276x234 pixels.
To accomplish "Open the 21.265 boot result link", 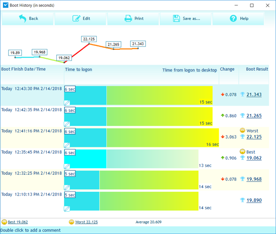I will 254,116.
